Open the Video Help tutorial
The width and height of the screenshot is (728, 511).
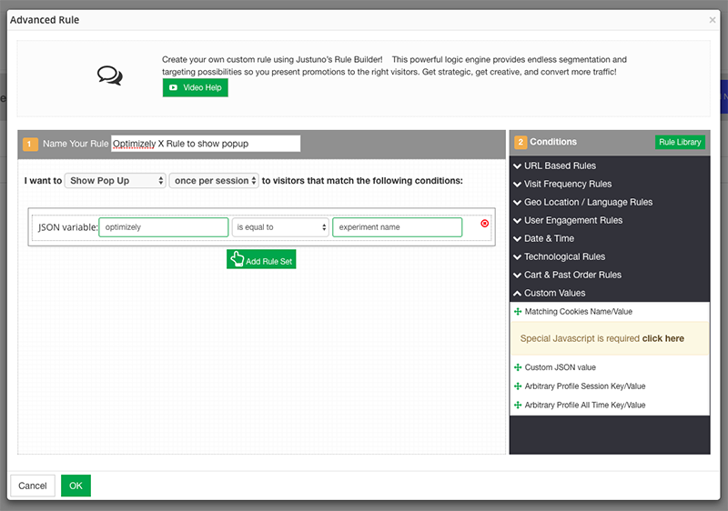click(x=196, y=88)
